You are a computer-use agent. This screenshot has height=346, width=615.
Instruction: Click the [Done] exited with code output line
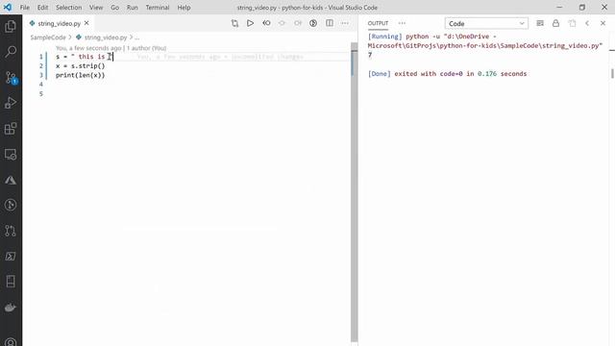coord(447,74)
